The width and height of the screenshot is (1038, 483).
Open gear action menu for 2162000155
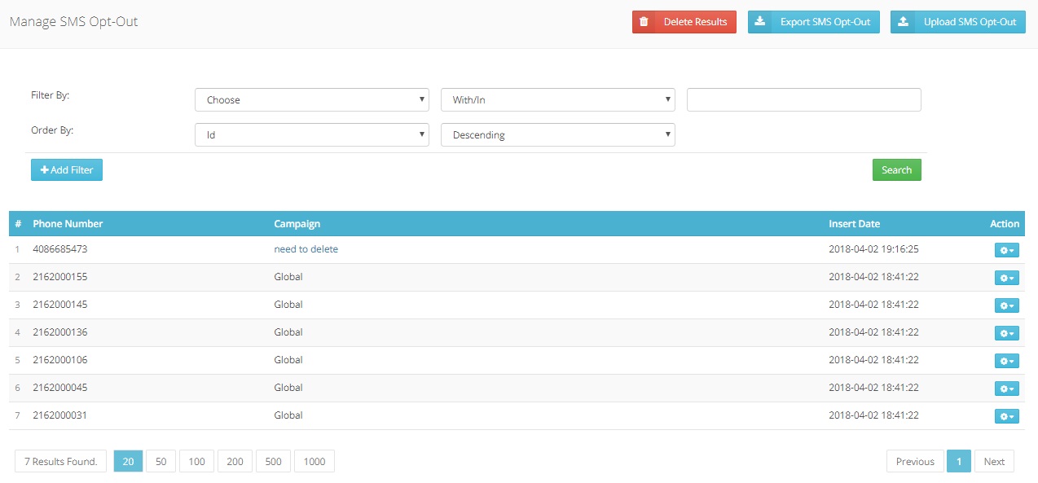pos(1007,278)
